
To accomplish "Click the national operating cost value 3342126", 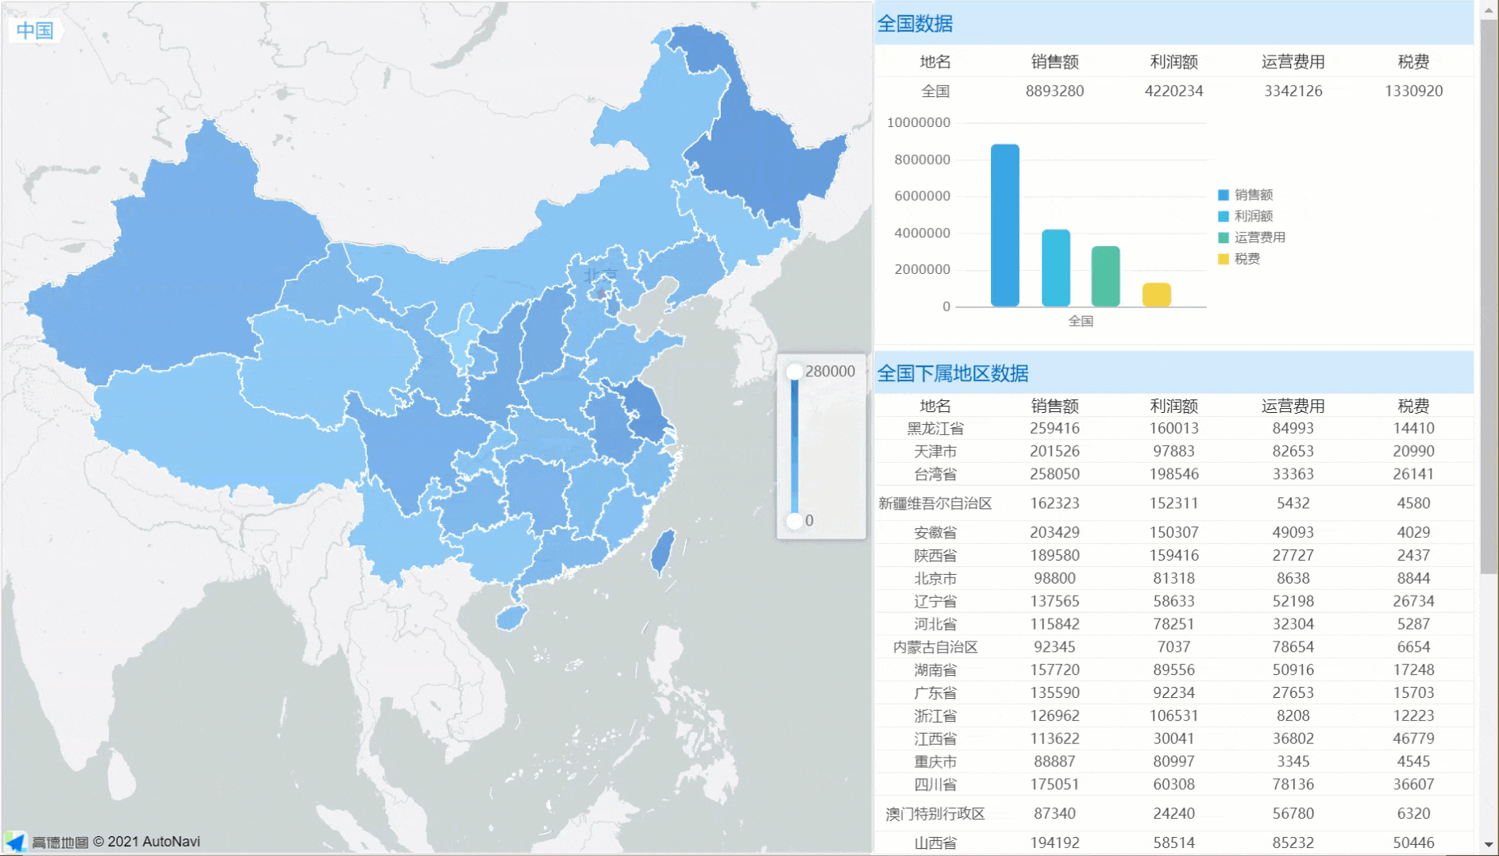I will click(x=1293, y=91).
